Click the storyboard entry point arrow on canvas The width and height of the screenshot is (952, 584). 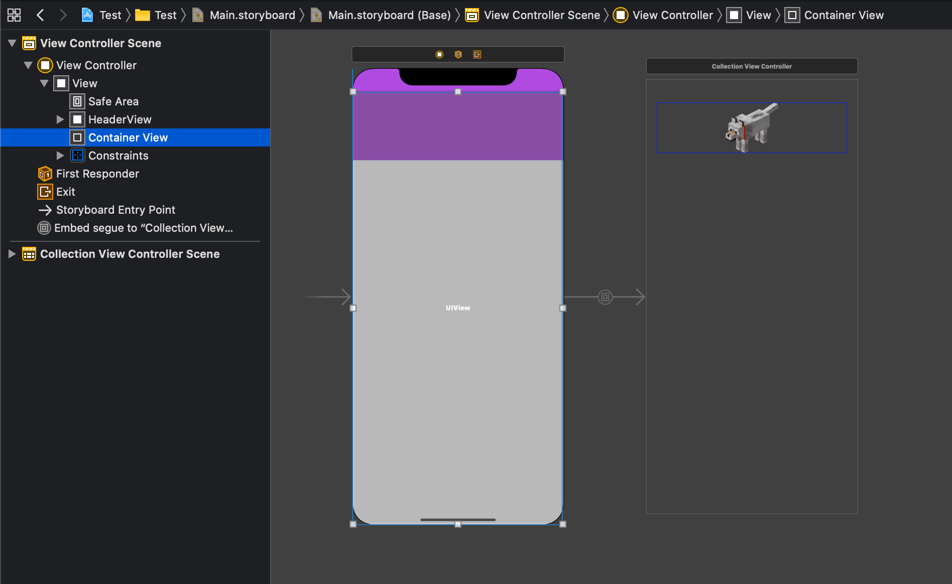pyautogui.click(x=325, y=297)
